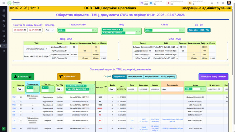Click the Завд. маш. column filter input

[x=144, y=89]
